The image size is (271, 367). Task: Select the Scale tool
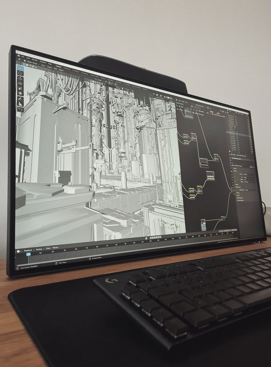pos(20,88)
